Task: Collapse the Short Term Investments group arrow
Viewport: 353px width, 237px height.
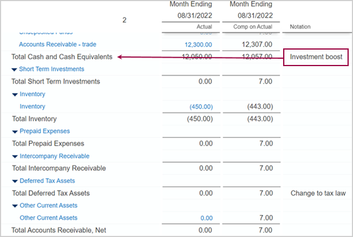Action: pyautogui.click(x=14, y=70)
